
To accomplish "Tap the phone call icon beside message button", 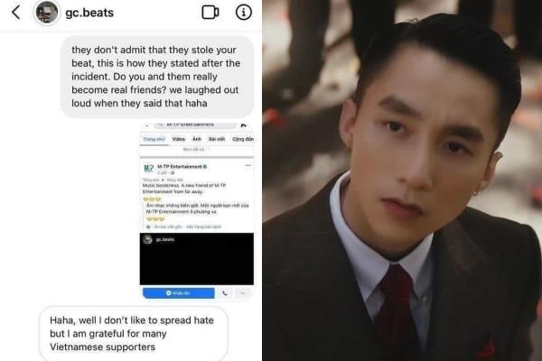I will 225,293.
